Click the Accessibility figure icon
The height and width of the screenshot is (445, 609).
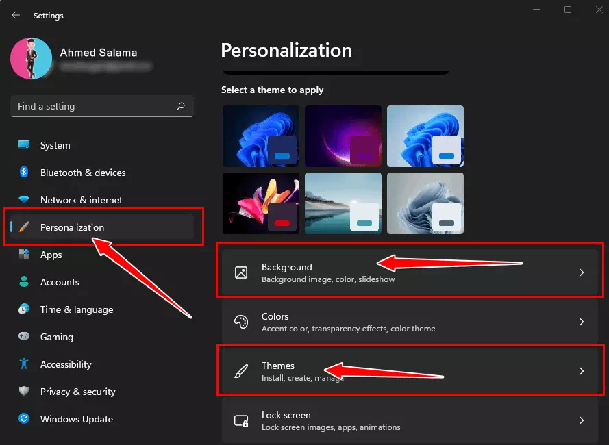click(24, 364)
